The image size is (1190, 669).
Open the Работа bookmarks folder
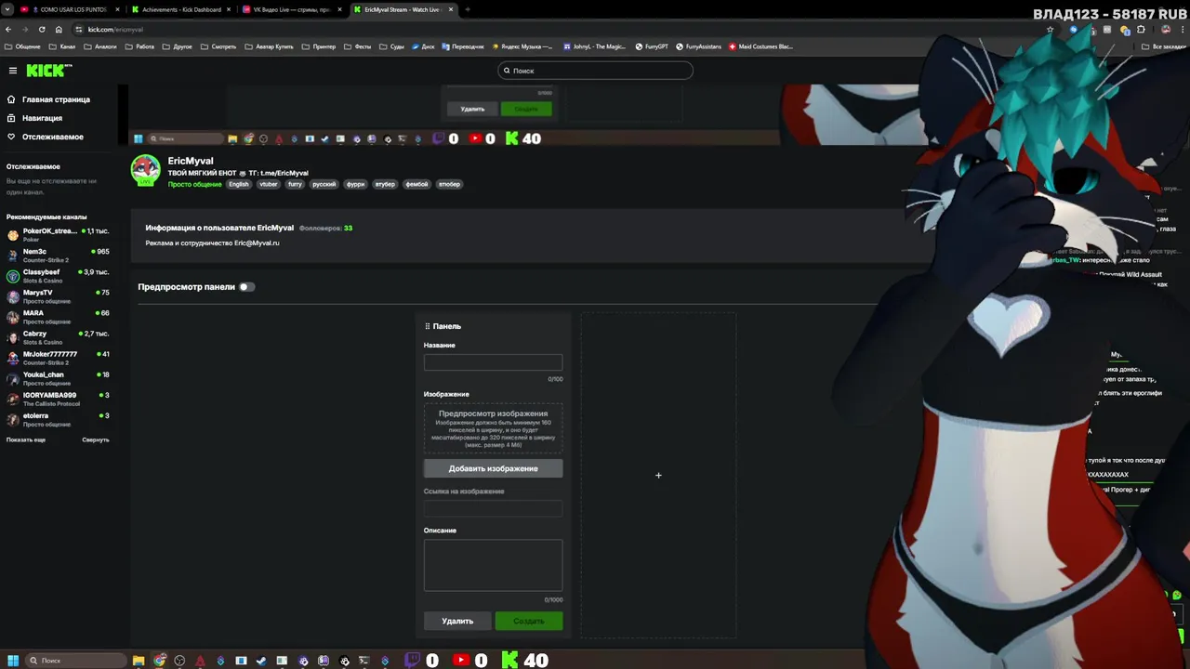pyautogui.click(x=139, y=46)
